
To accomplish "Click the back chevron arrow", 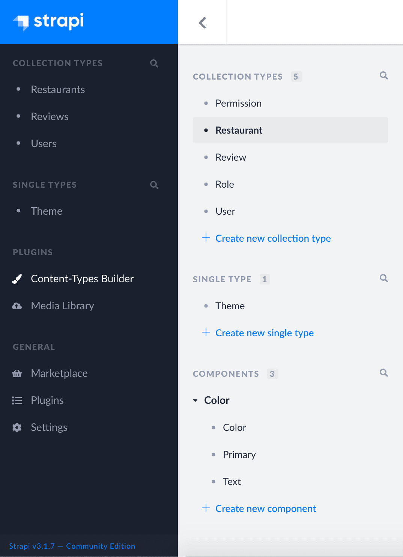I will 202,23.
